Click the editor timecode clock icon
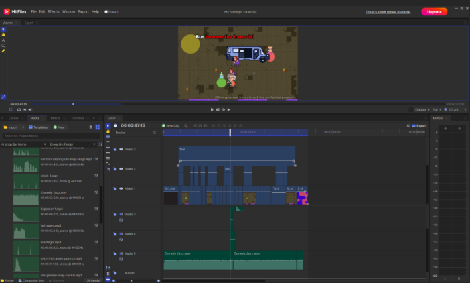This screenshot has width=470, height=283. click(116, 126)
